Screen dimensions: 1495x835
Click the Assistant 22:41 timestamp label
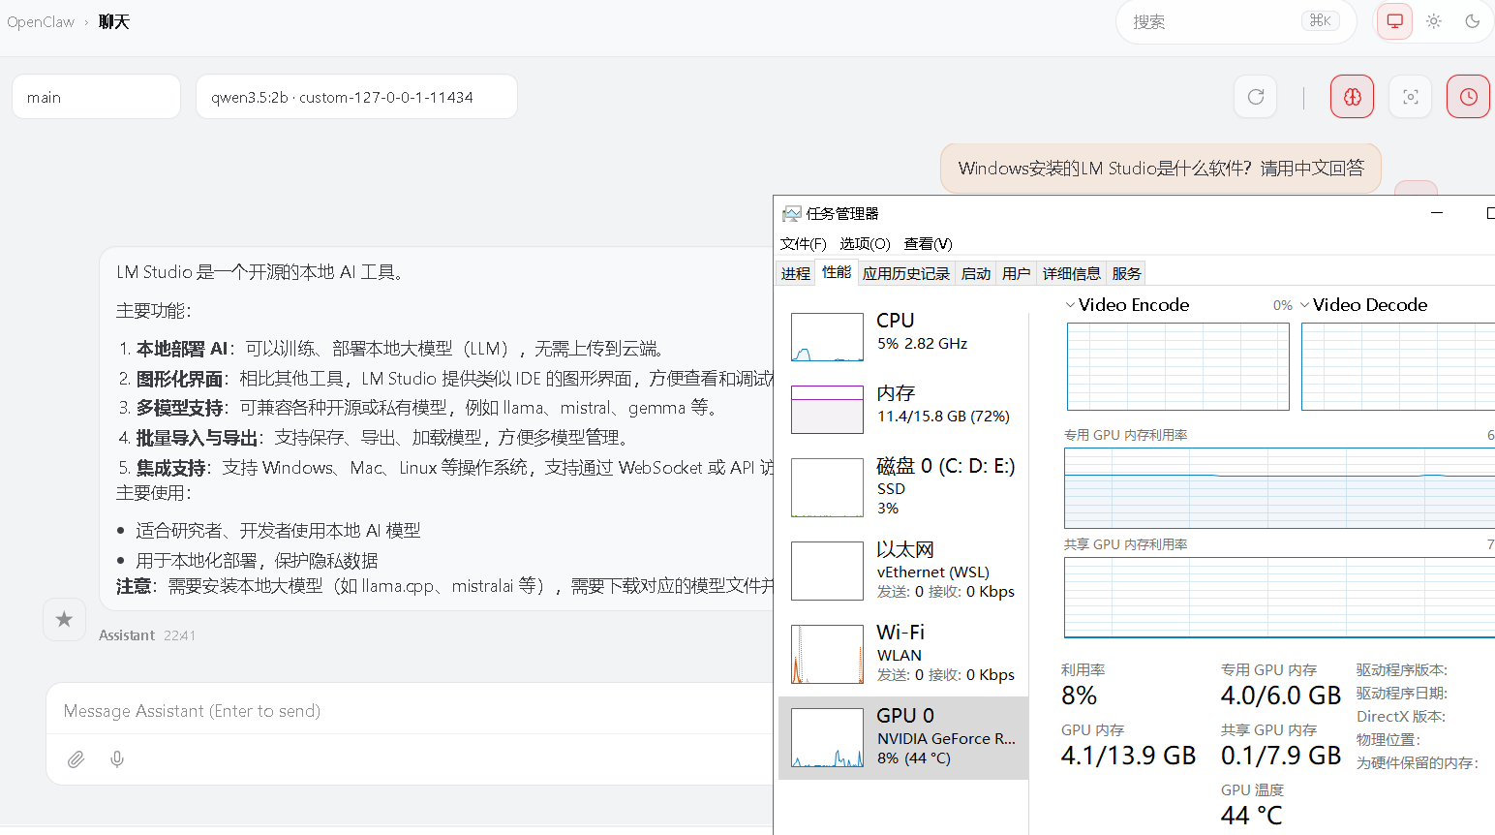click(147, 635)
